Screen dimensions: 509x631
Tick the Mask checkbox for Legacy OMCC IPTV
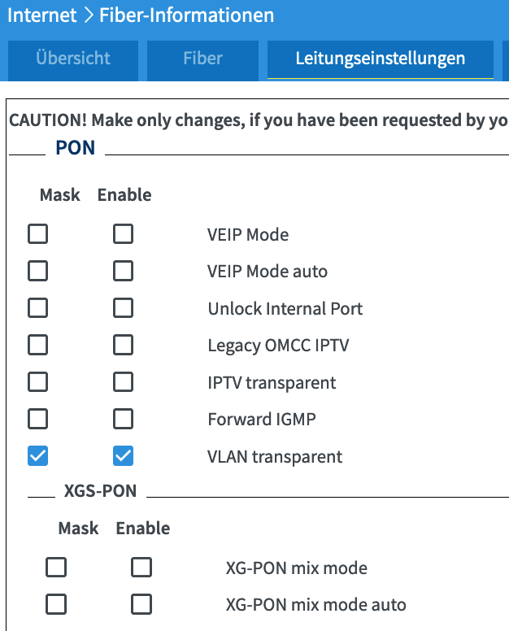pos(38,345)
